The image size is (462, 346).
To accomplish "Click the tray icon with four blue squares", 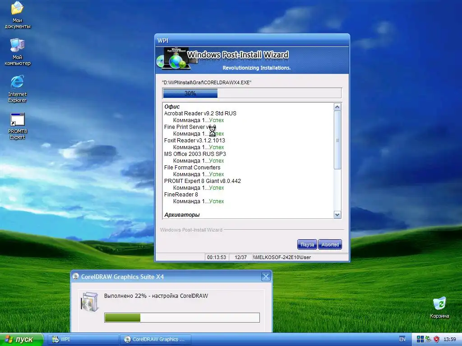I will pyautogui.click(x=420, y=339).
